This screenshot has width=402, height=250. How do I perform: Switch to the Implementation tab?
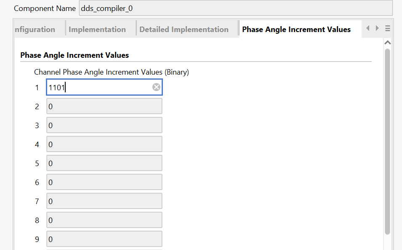[x=97, y=30]
